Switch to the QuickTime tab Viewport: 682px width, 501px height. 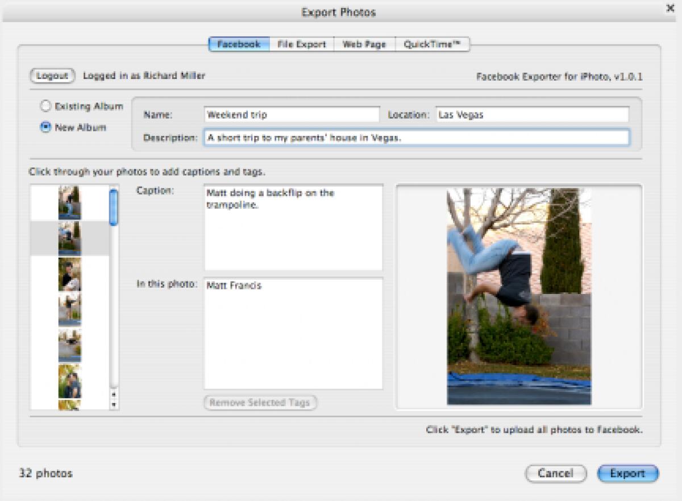pyautogui.click(x=433, y=44)
